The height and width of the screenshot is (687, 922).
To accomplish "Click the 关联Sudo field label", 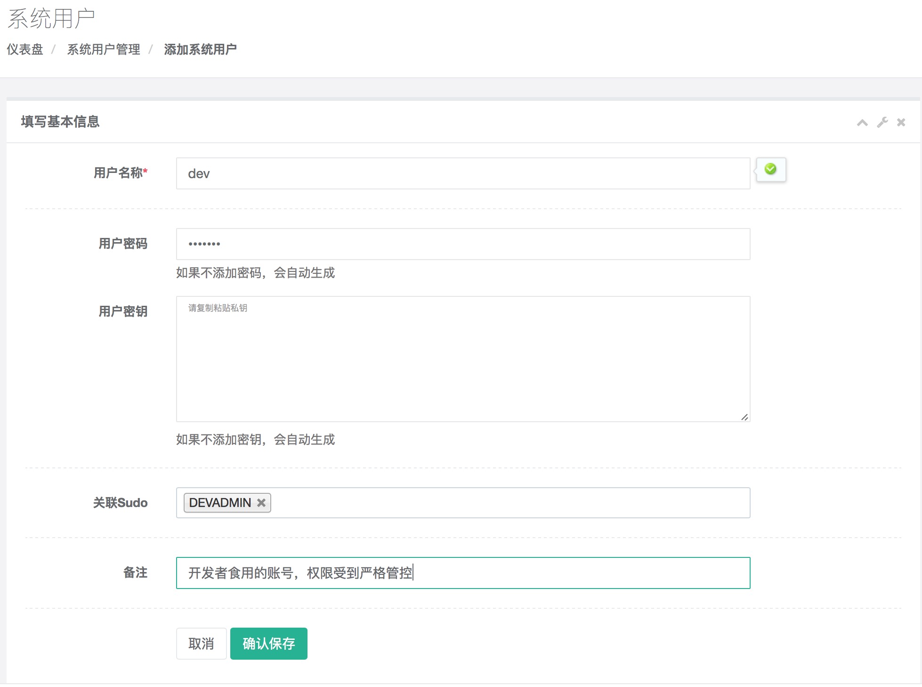I will pos(120,503).
